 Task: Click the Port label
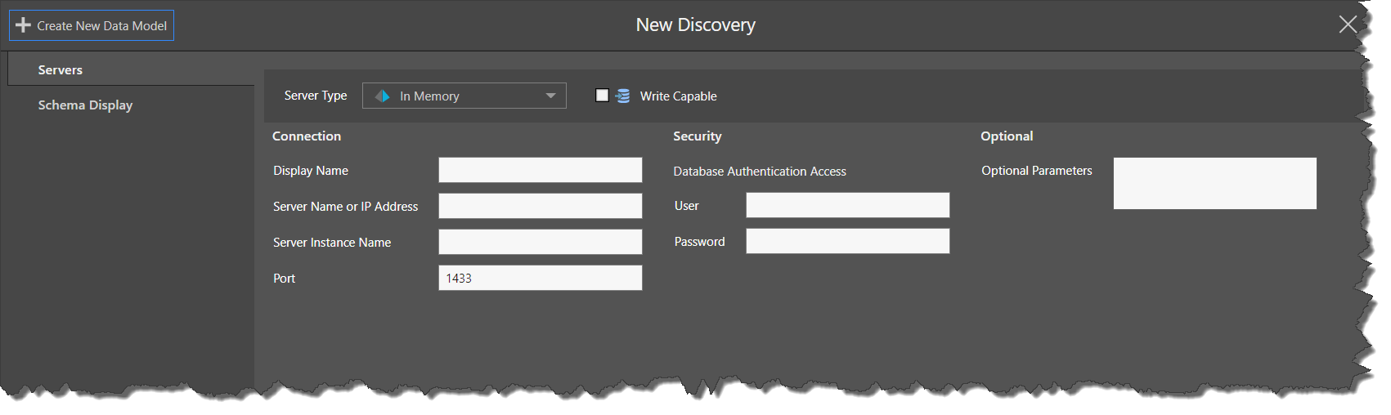[285, 279]
